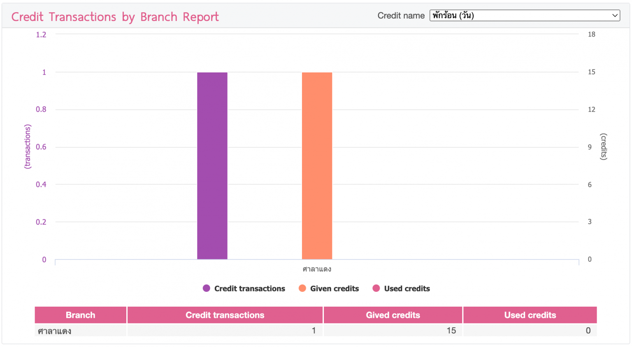Select the orange Given credits bar
The image size is (632, 347).
pyautogui.click(x=317, y=165)
